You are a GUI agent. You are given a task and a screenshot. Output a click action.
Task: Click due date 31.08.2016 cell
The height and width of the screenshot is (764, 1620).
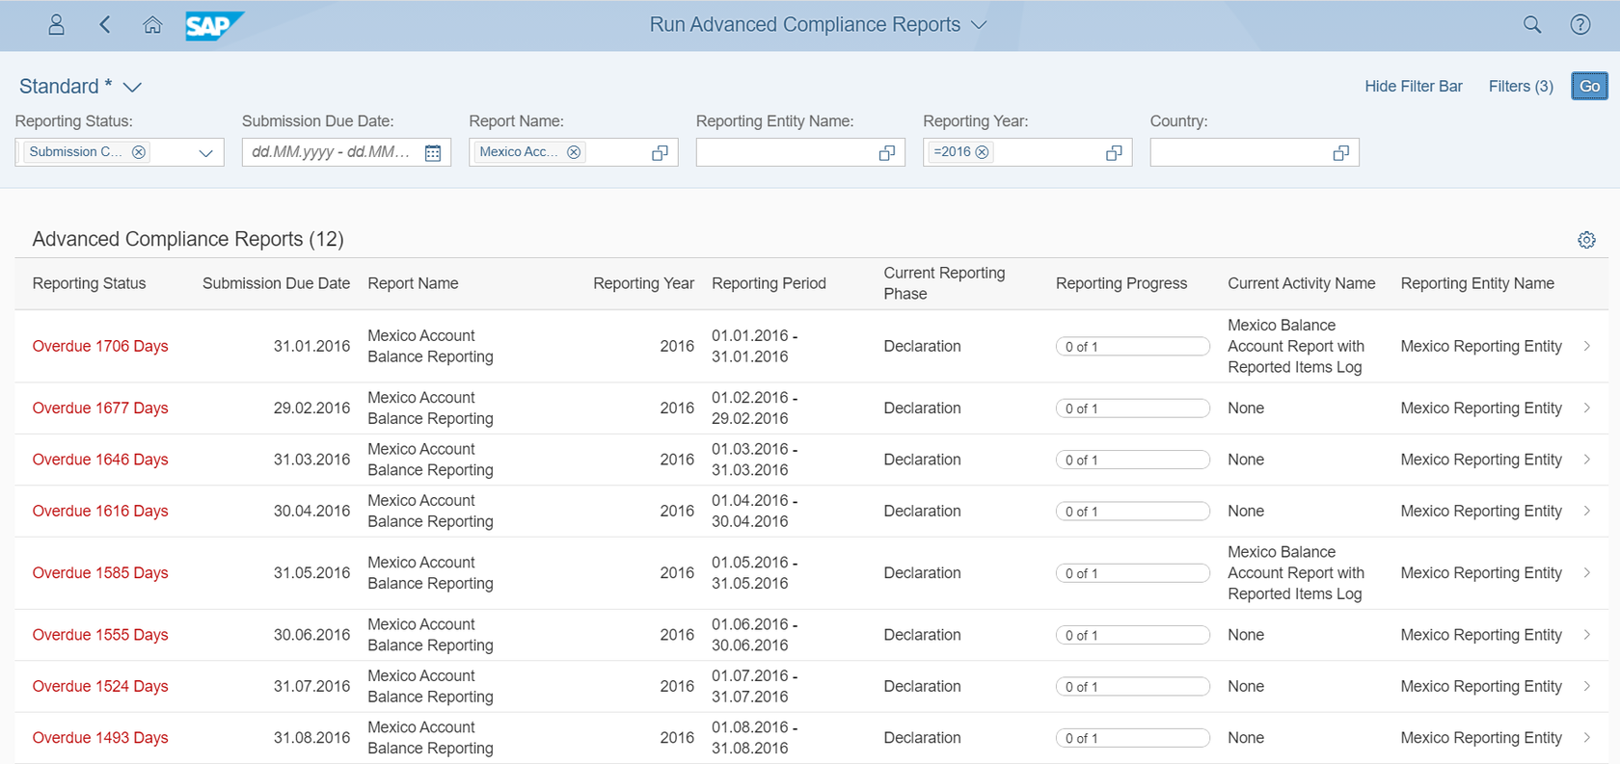point(311,737)
